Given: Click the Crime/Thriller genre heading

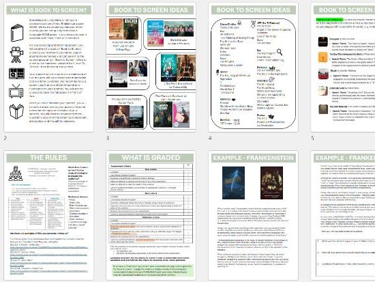Looking at the screenshot, I should 228,24.
